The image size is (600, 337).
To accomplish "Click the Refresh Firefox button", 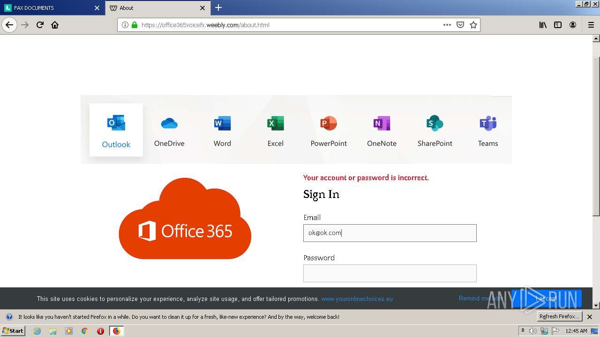I will pos(559,316).
